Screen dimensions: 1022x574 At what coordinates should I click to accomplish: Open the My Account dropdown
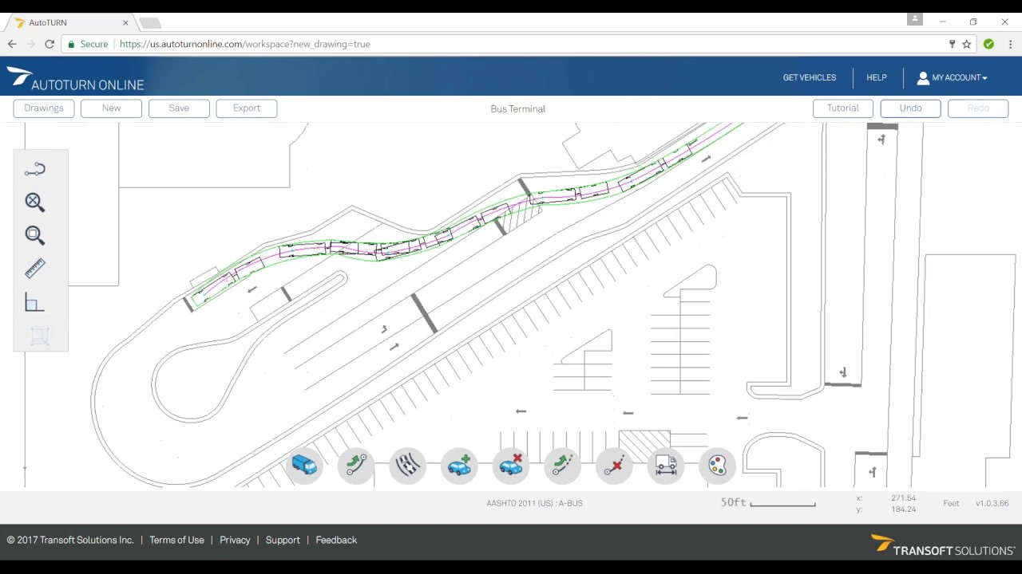pyautogui.click(x=952, y=77)
